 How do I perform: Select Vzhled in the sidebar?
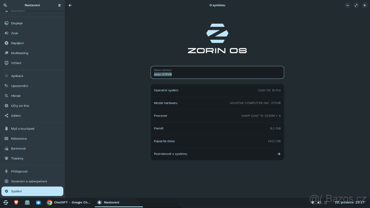click(32, 63)
